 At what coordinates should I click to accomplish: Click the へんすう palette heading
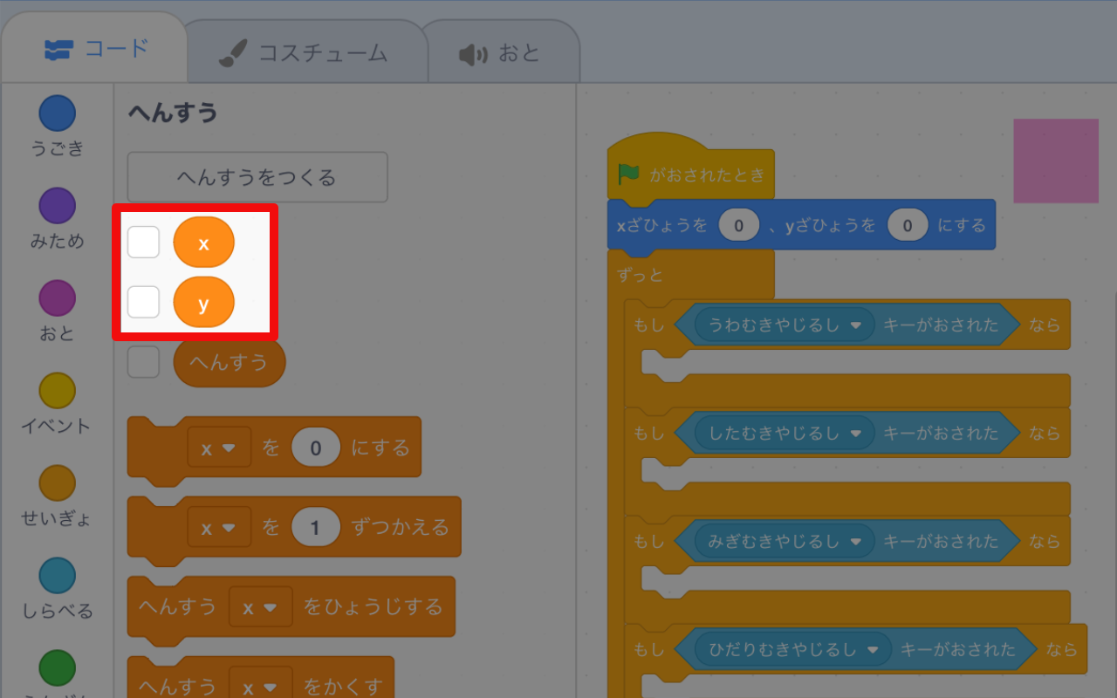coord(173,113)
